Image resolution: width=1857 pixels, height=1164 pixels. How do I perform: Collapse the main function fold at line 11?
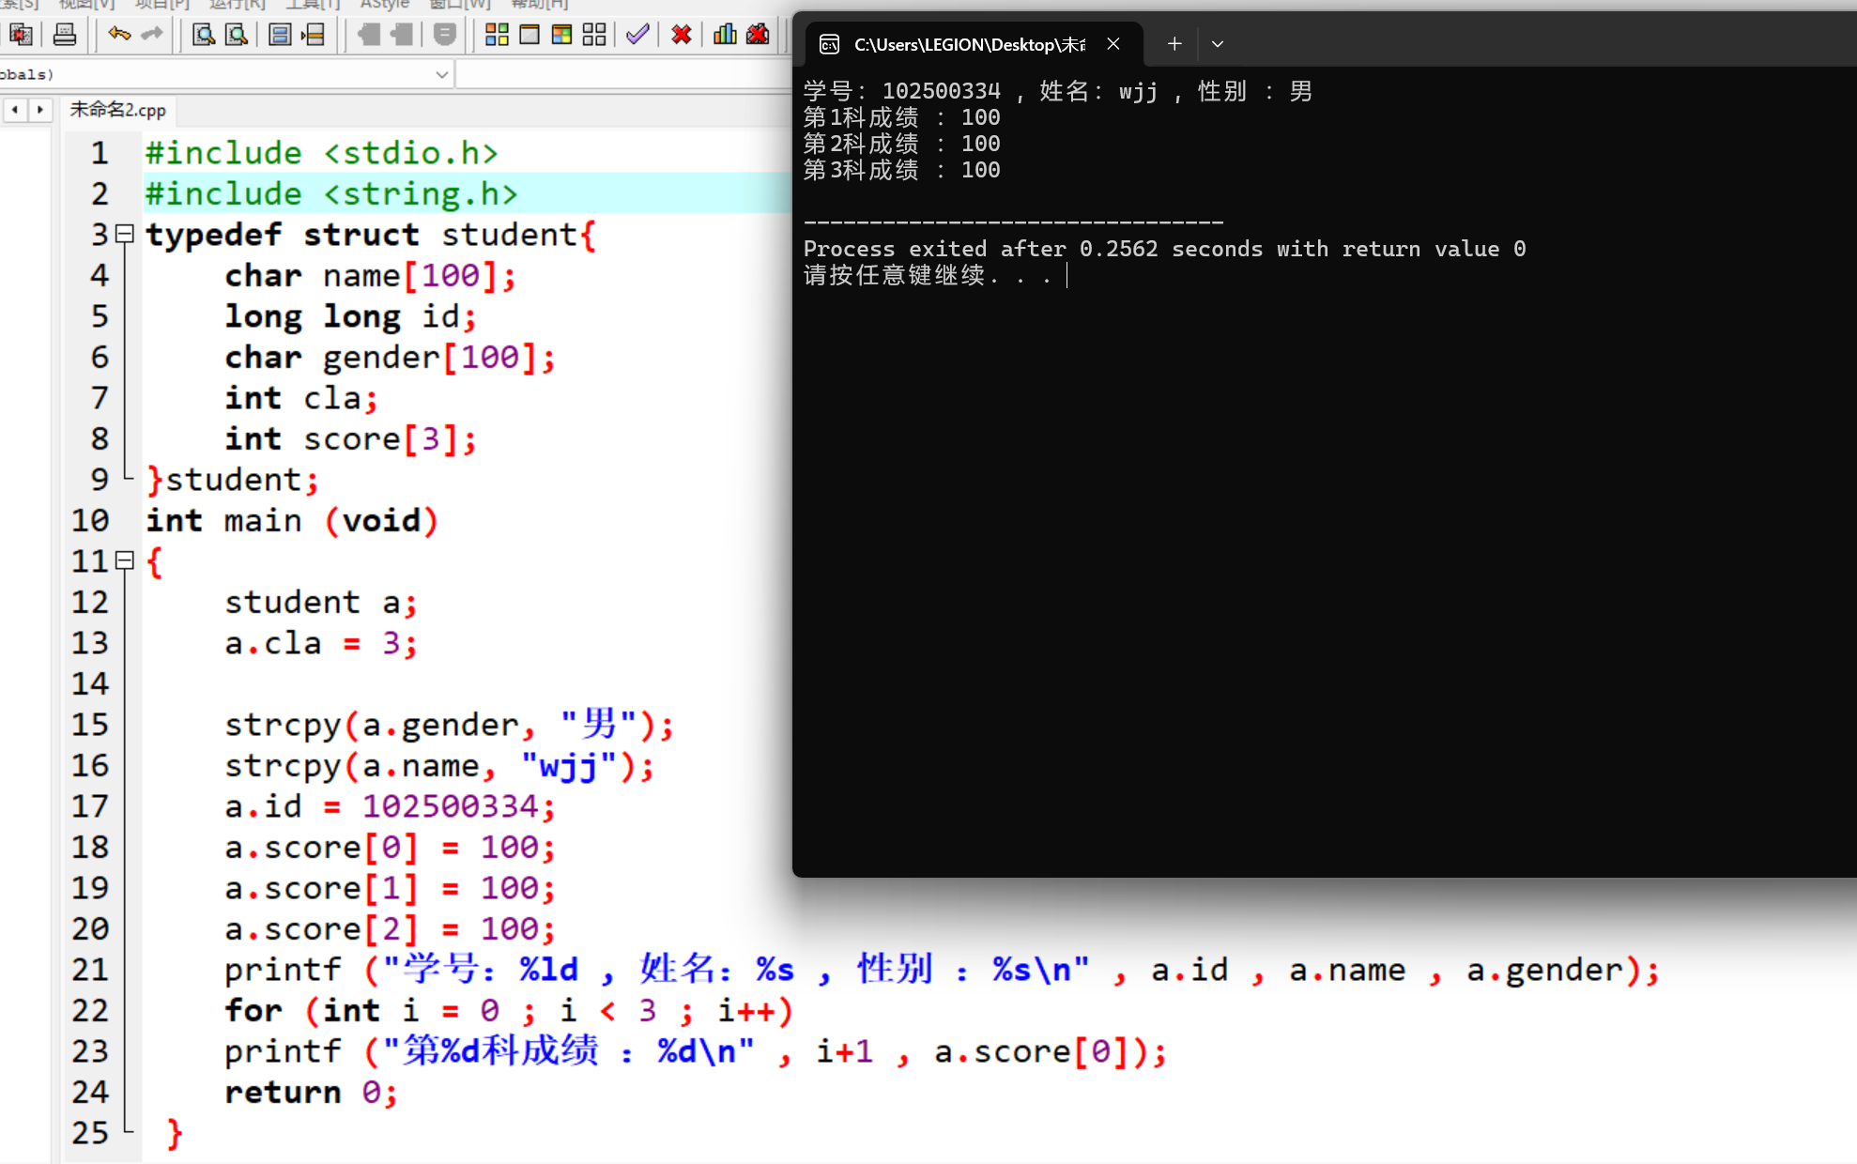(x=125, y=560)
